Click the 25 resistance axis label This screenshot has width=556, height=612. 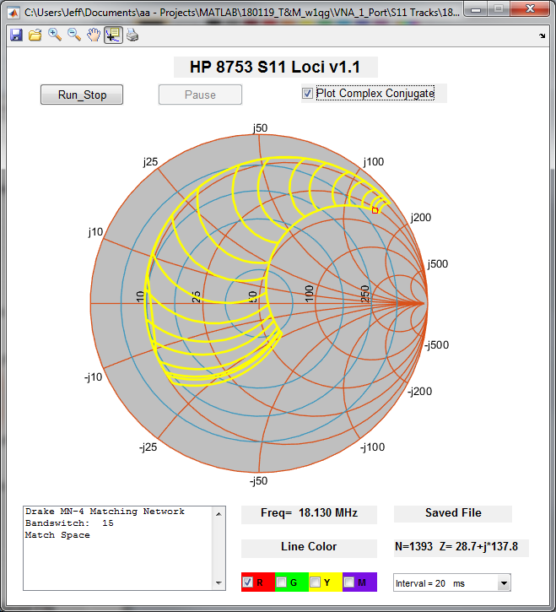[x=197, y=296]
